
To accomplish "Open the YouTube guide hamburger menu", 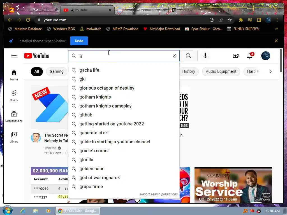I will point(14,56).
